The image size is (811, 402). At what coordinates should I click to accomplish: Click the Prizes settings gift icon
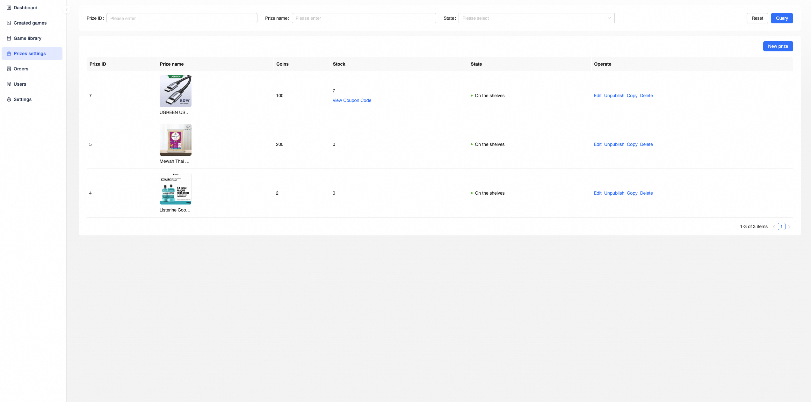coord(9,54)
